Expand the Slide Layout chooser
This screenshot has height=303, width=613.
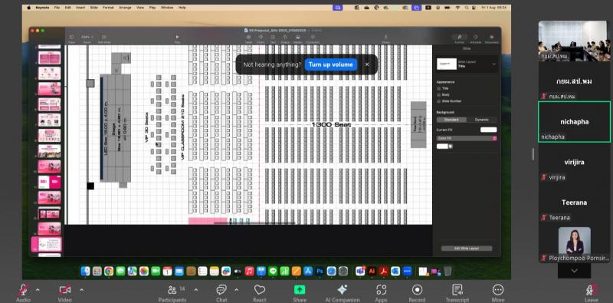[493, 64]
